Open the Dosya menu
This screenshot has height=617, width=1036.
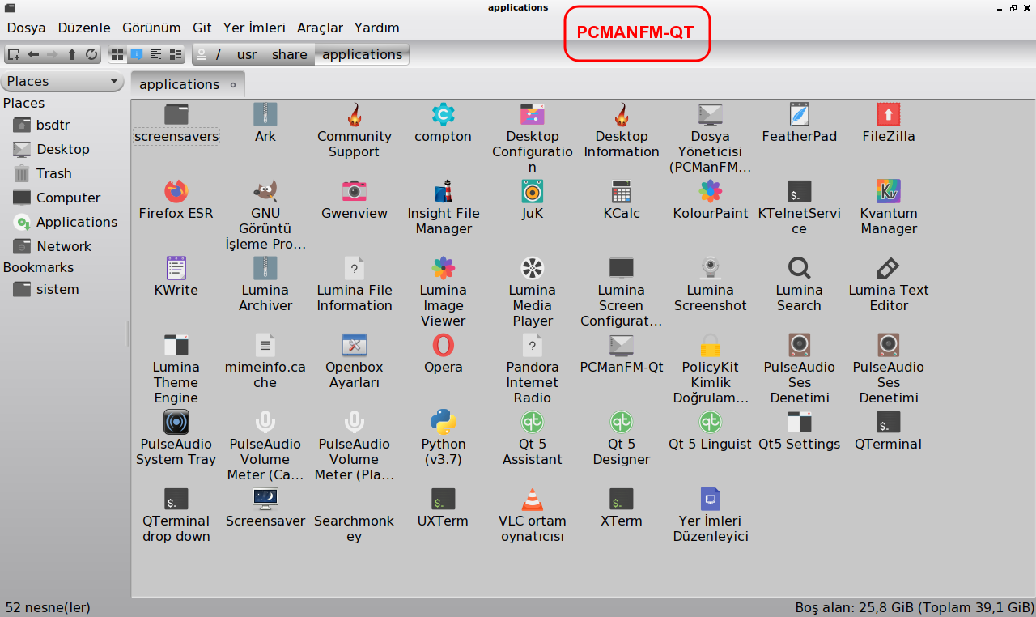[27, 28]
